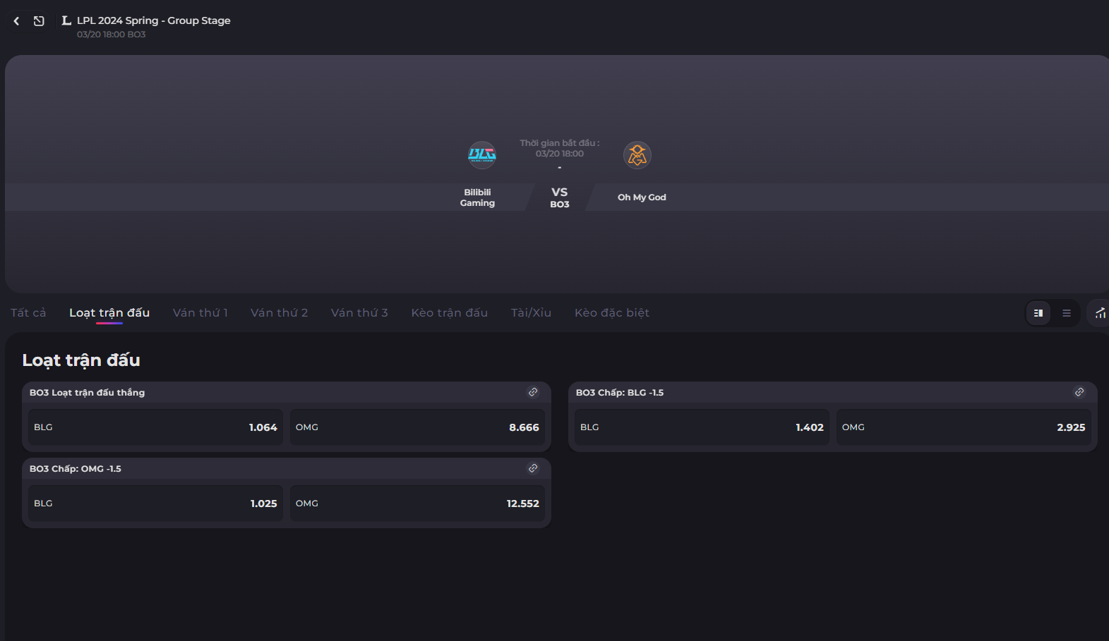Click the Thời gian bắt đầu start time
This screenshot has height=641, width=1109.
point(560,148)
